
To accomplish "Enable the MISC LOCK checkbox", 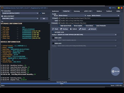I will point(53,38).
